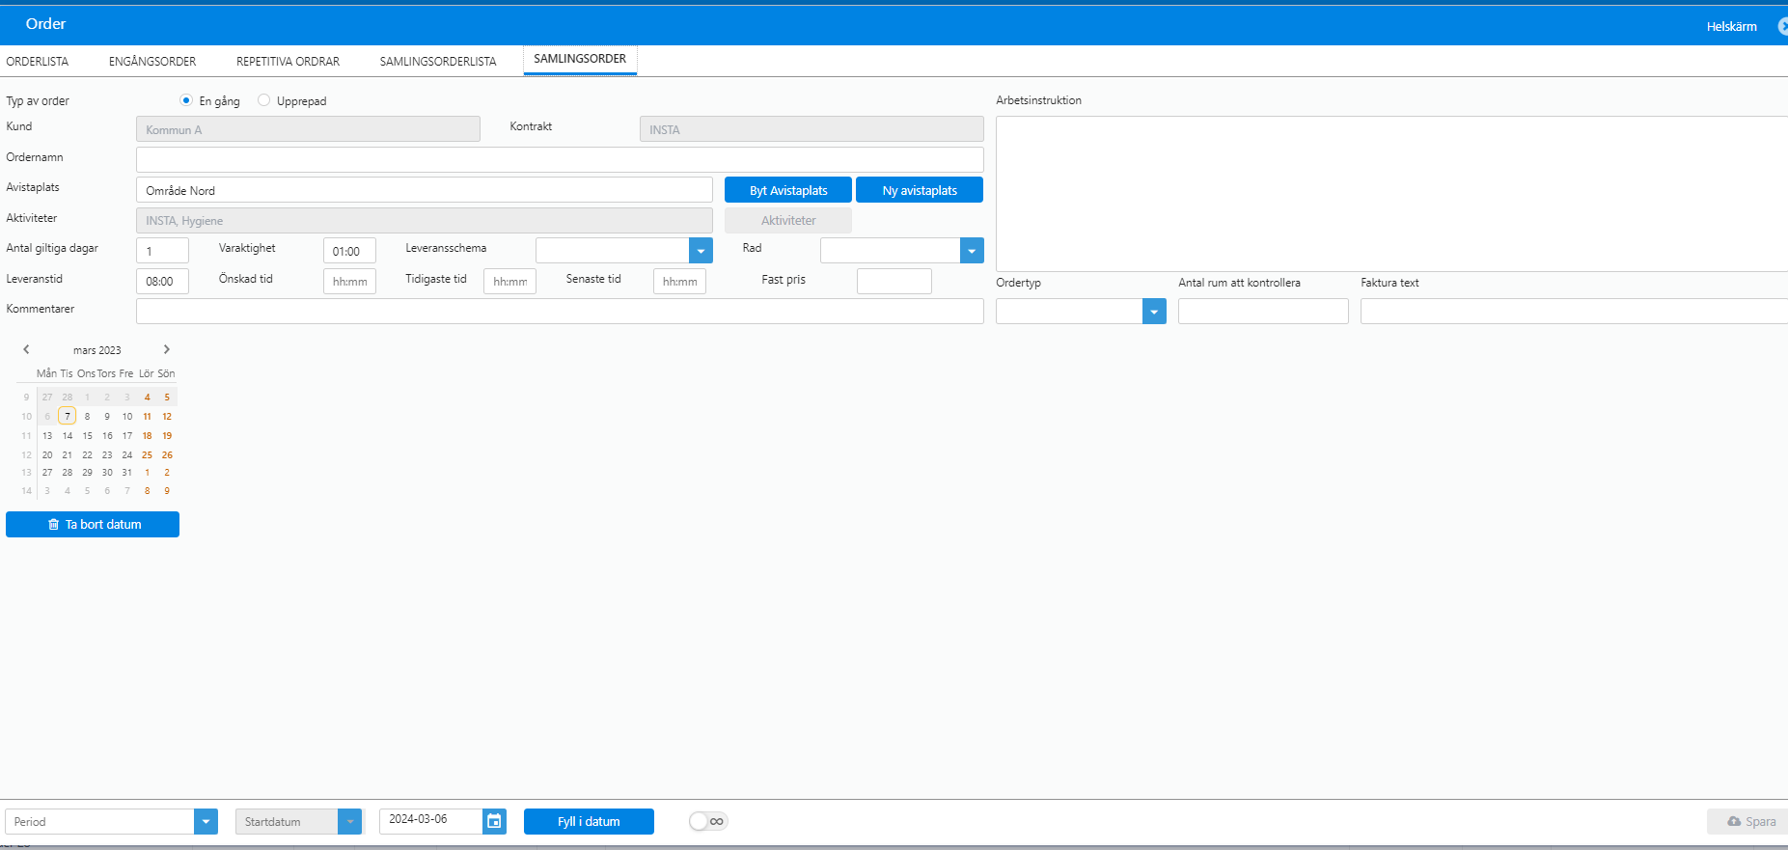Click the date field 2024-03-06

coord(430,821)
